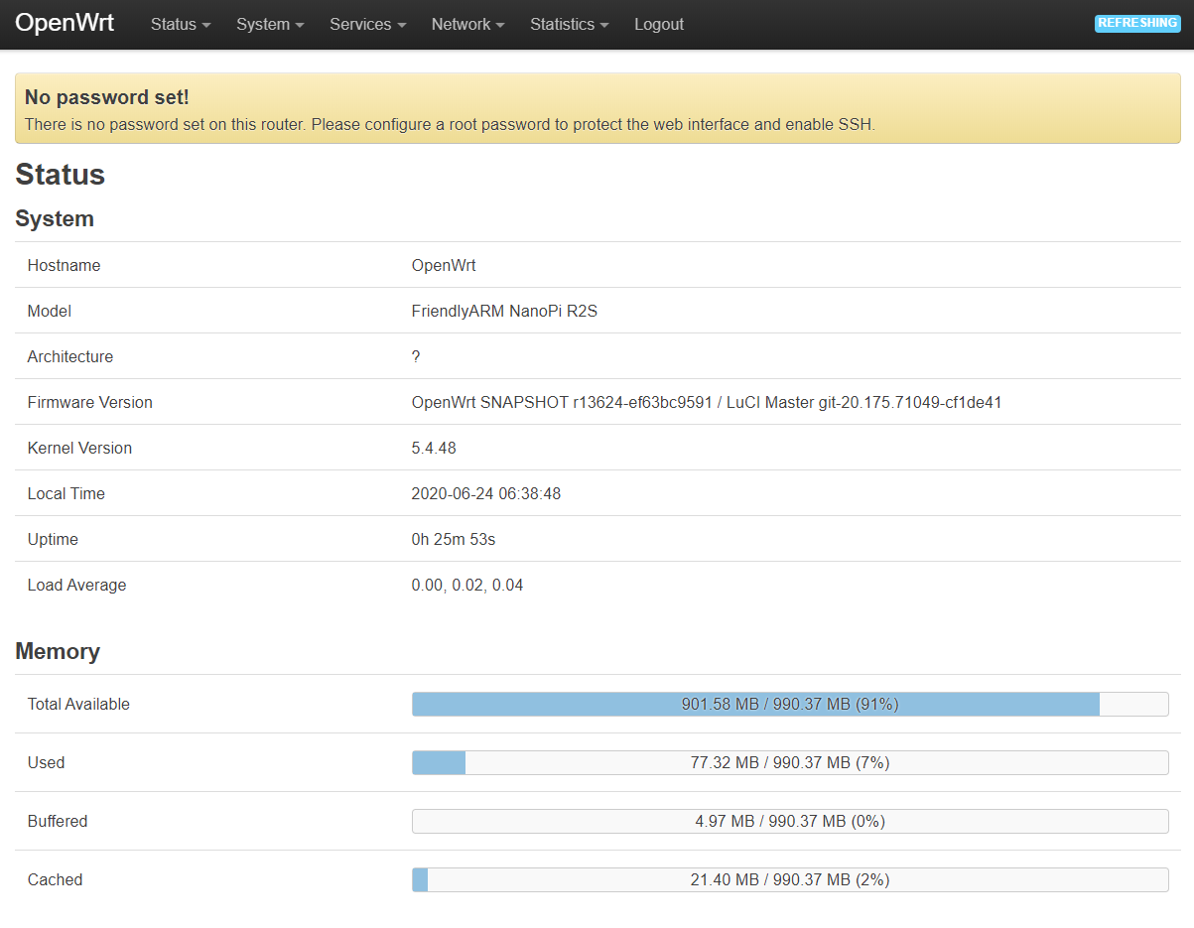Image resolution: width=1194 pixels, height=928 pixels.
Task: Click the Total Available memory bar
Action: point(790,705)
